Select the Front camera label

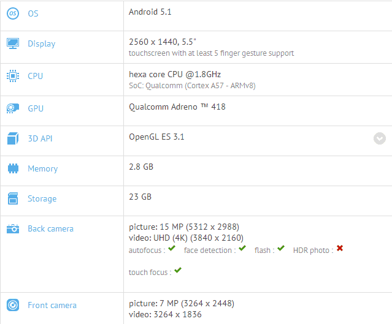coord(52,305)
